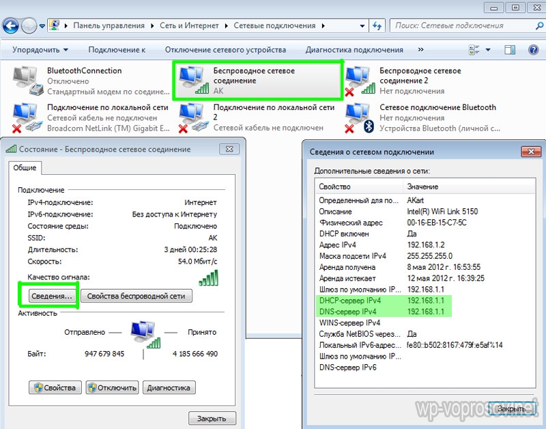546x429 pixels.
Task: Click sent bytes '947 679 845'
Action: point(104,354)
